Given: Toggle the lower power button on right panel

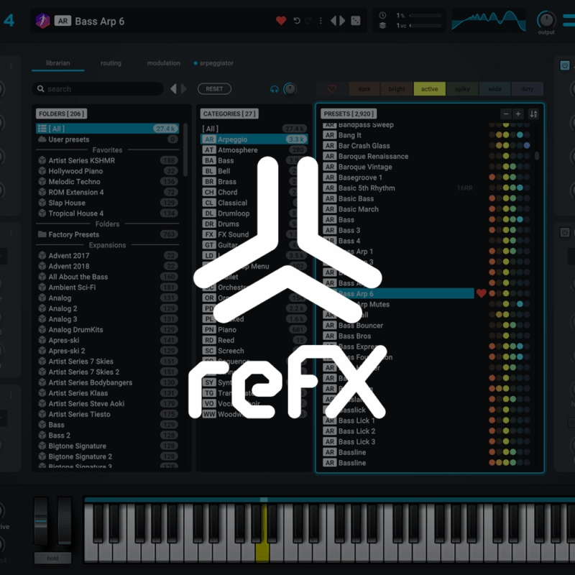Looking at the screenshot, I should [x=565, y=232].
